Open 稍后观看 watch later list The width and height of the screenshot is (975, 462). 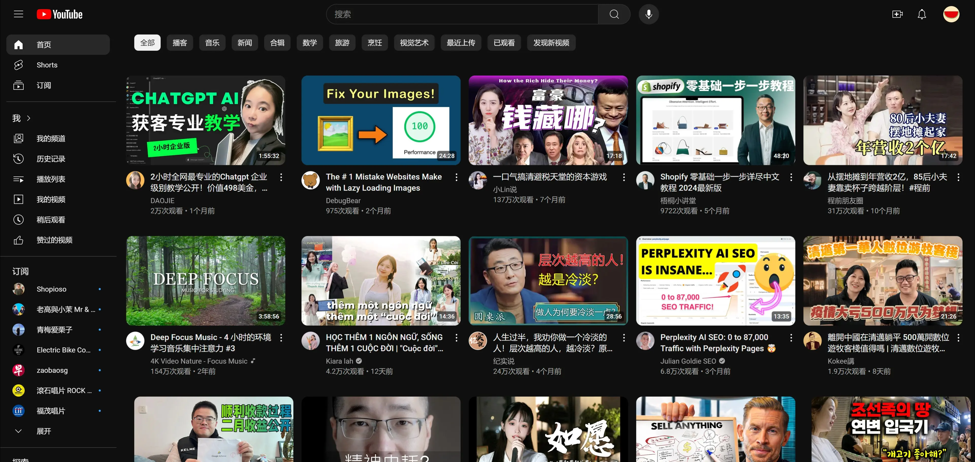58,220
